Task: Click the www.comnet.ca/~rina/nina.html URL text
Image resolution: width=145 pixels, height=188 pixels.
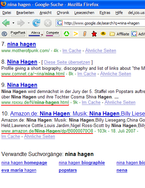Action: [x=33, y=74]
